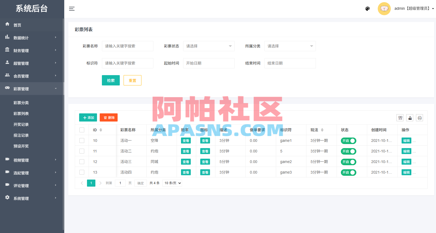Viewport: 436px width, 233px height.
Task: Click the page number jump input
Action: pyautogui.click(x=120, y=183)
